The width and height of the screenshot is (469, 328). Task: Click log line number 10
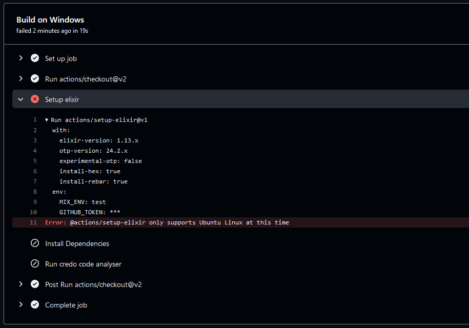(33, 212)
